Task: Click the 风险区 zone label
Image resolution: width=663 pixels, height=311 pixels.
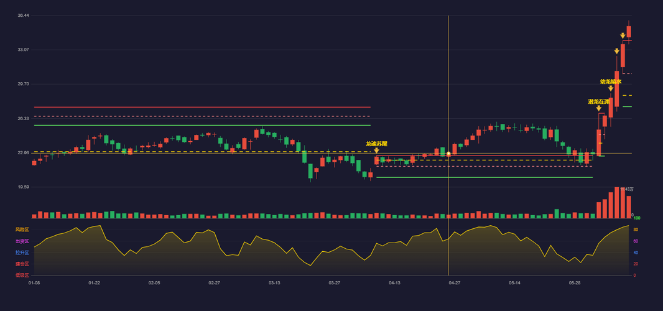Action: [x=22, y=230]
